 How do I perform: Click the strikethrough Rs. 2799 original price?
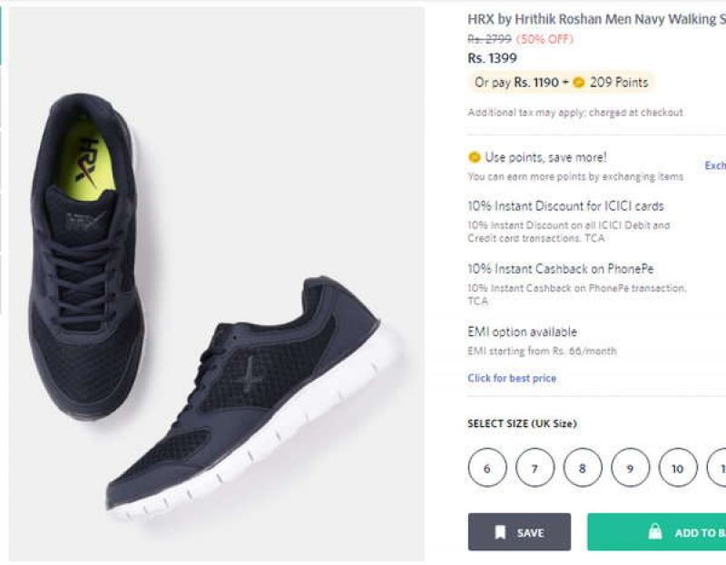pyautogui.click(x=485, y=38)
